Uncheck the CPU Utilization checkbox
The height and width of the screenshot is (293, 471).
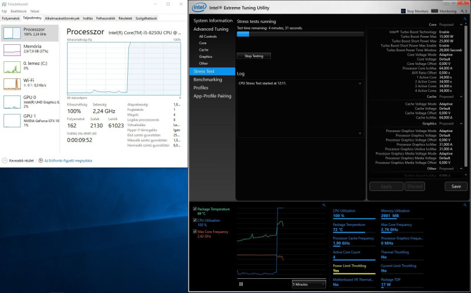195,220
